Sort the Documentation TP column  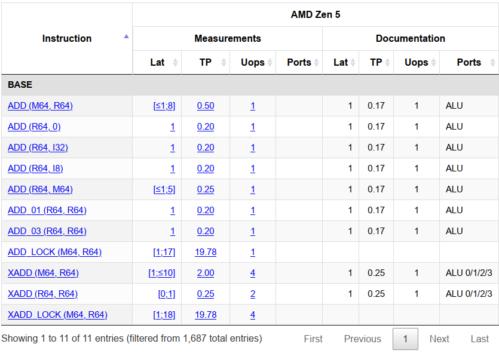(x=376, y=62)
